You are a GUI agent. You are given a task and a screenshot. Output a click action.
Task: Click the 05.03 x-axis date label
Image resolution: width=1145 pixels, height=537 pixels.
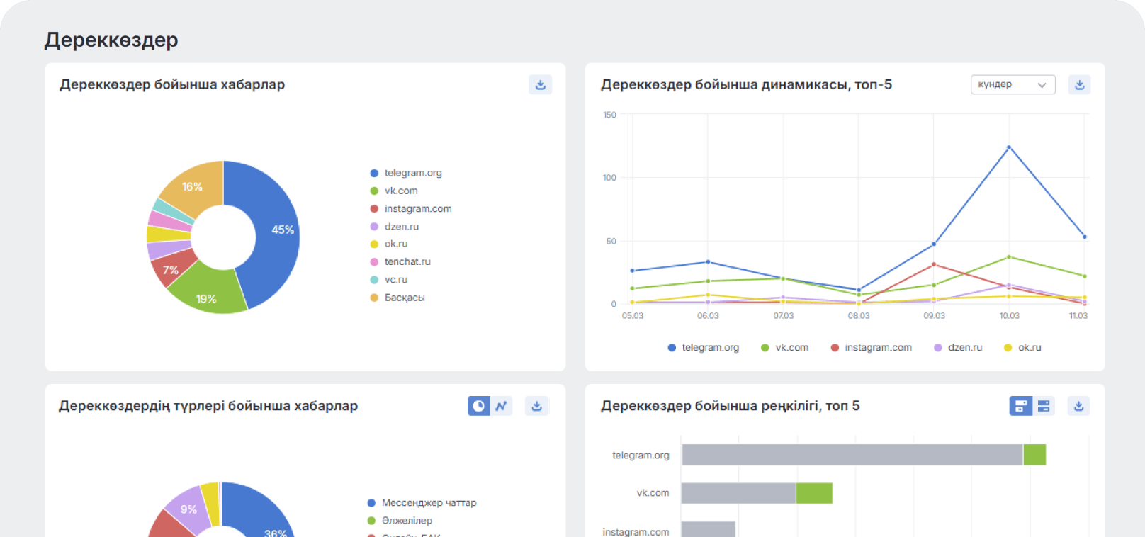pyautogui.click(x=633, y=316)
